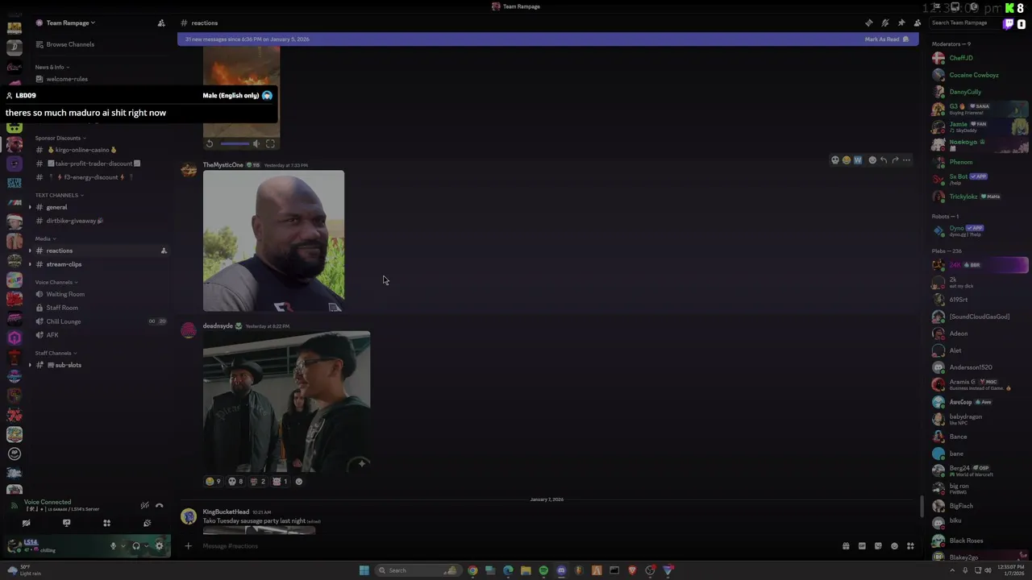Viewport: 1032px width, 580px height.
Task: Click first emoji reaction with count 9
Action: coord(213,482)
